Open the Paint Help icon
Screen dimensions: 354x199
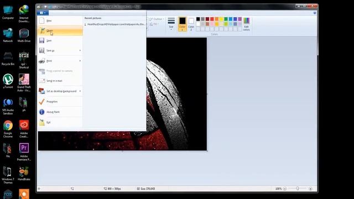click(315, 13)
